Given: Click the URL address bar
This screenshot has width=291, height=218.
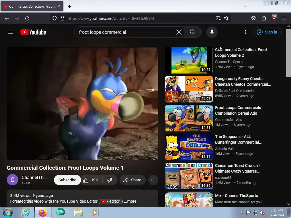Looking at the screenshot, I should [x=140, y=18].
